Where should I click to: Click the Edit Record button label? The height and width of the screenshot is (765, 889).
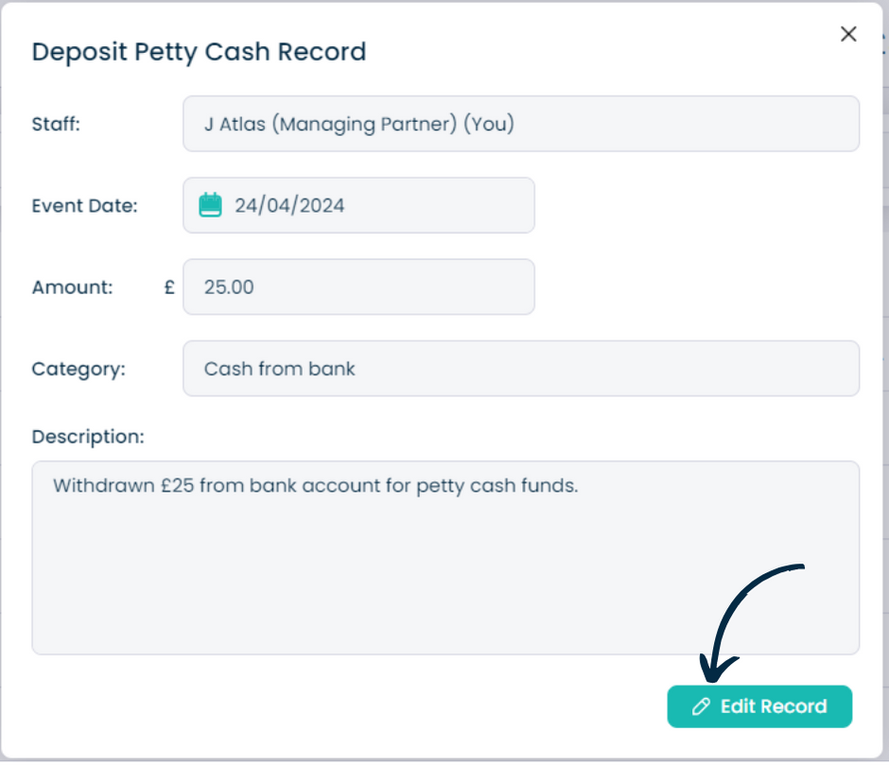tap(774, 706)
